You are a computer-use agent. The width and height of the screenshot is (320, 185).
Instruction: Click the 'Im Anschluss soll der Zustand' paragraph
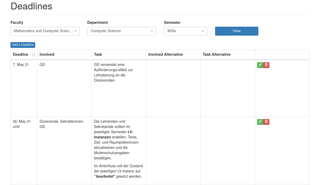click(x=119, y=171)
